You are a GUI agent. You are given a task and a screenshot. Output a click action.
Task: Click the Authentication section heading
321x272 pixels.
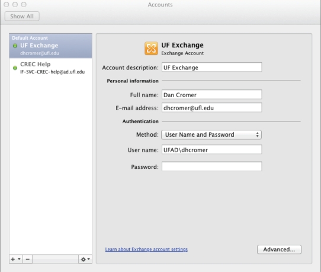[140, 121]
